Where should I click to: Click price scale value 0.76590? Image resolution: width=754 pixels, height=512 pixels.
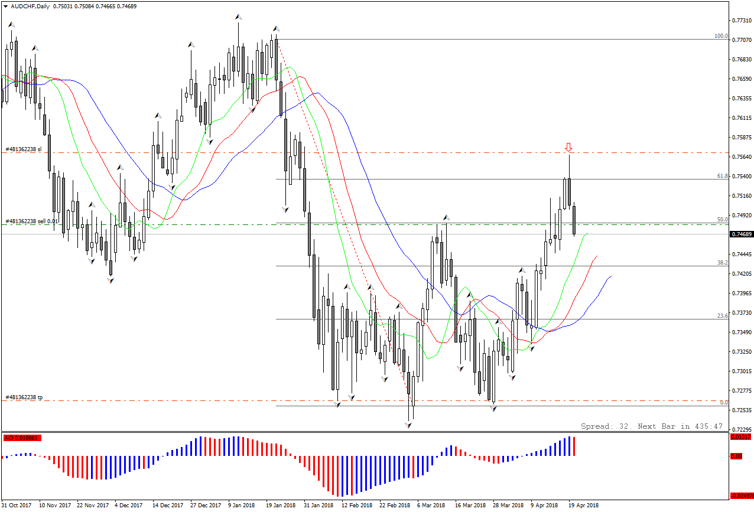point(742,79)
